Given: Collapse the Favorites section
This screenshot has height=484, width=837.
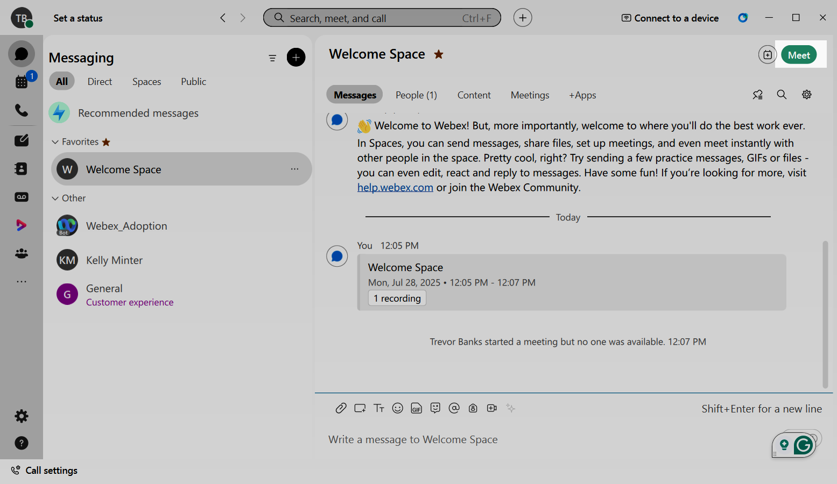Looking at the screenshot, I should 55,142.
